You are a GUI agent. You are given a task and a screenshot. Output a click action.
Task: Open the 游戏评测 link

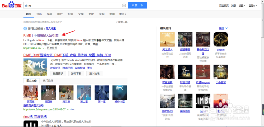(68, 68)
